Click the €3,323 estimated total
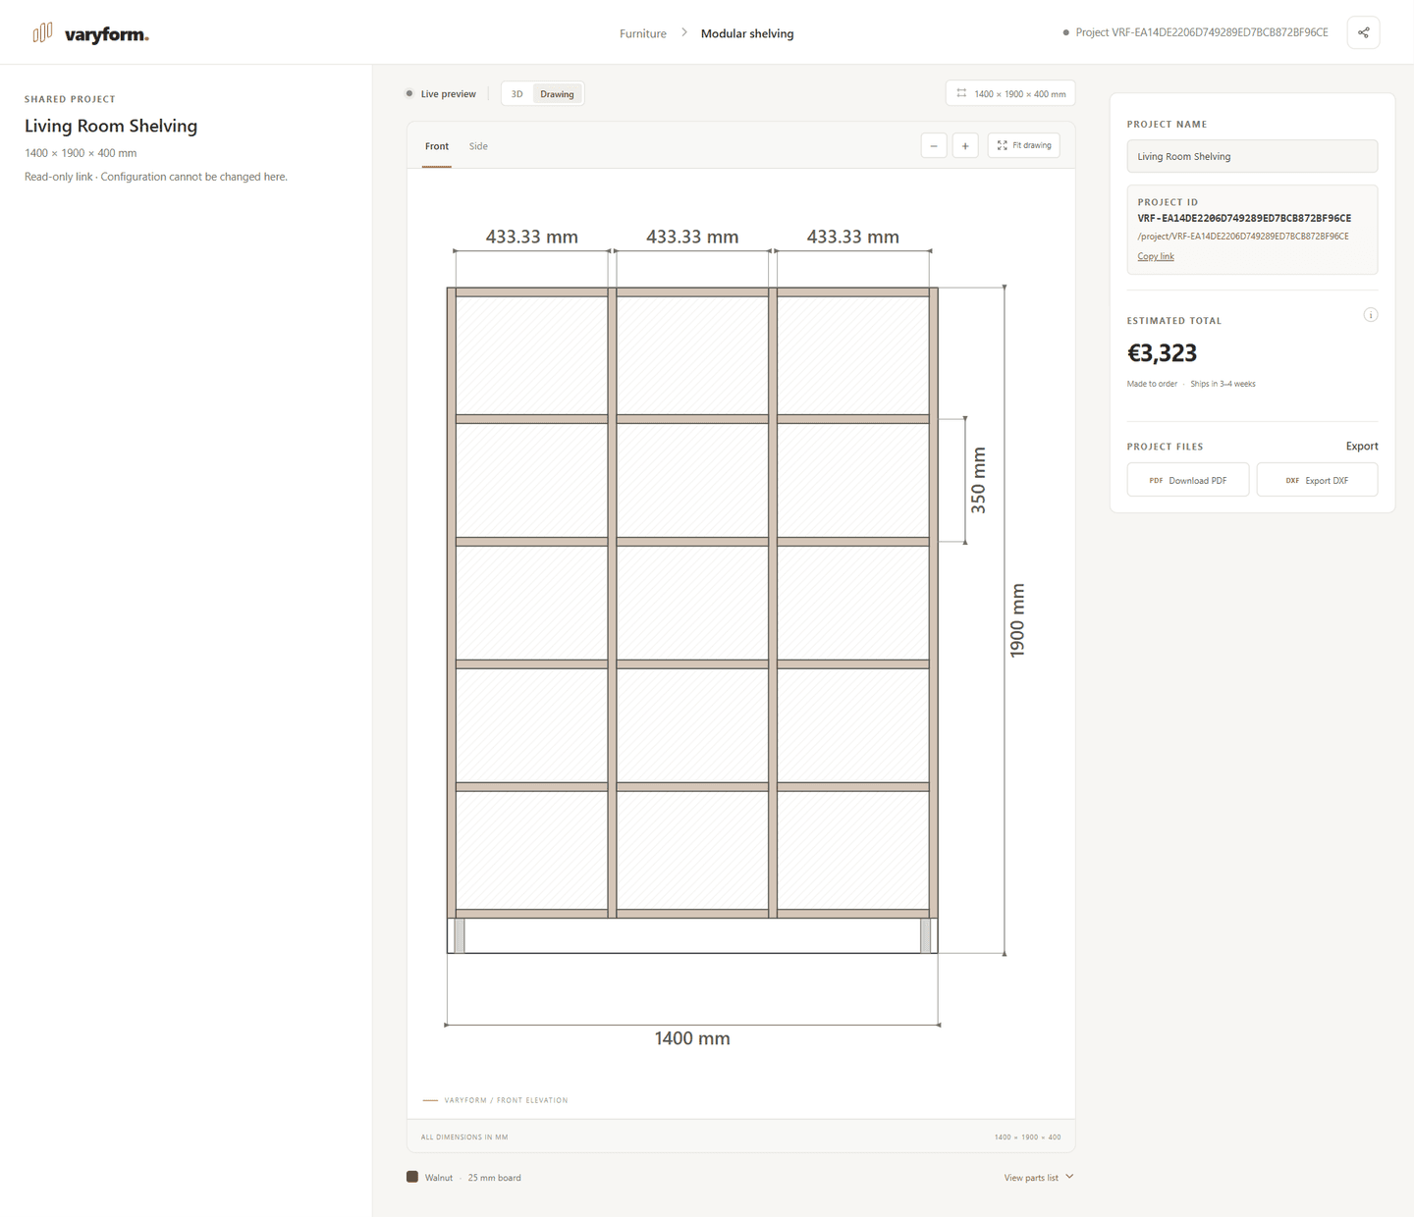This screenshot has width=1414, height=1217. tap(1162, 353)
